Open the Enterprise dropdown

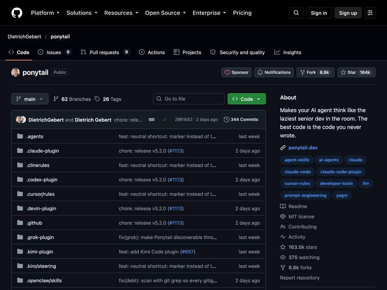(209, 13)
